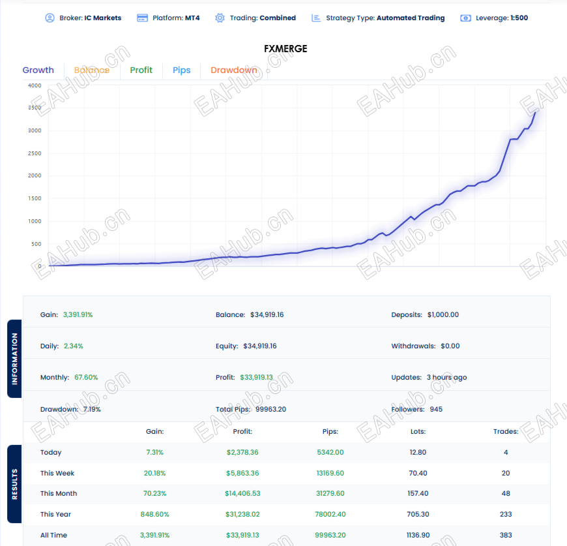Viewport: 567px width, 546px height.
Task: Select the Today results row label
Action: pos(51,452)
